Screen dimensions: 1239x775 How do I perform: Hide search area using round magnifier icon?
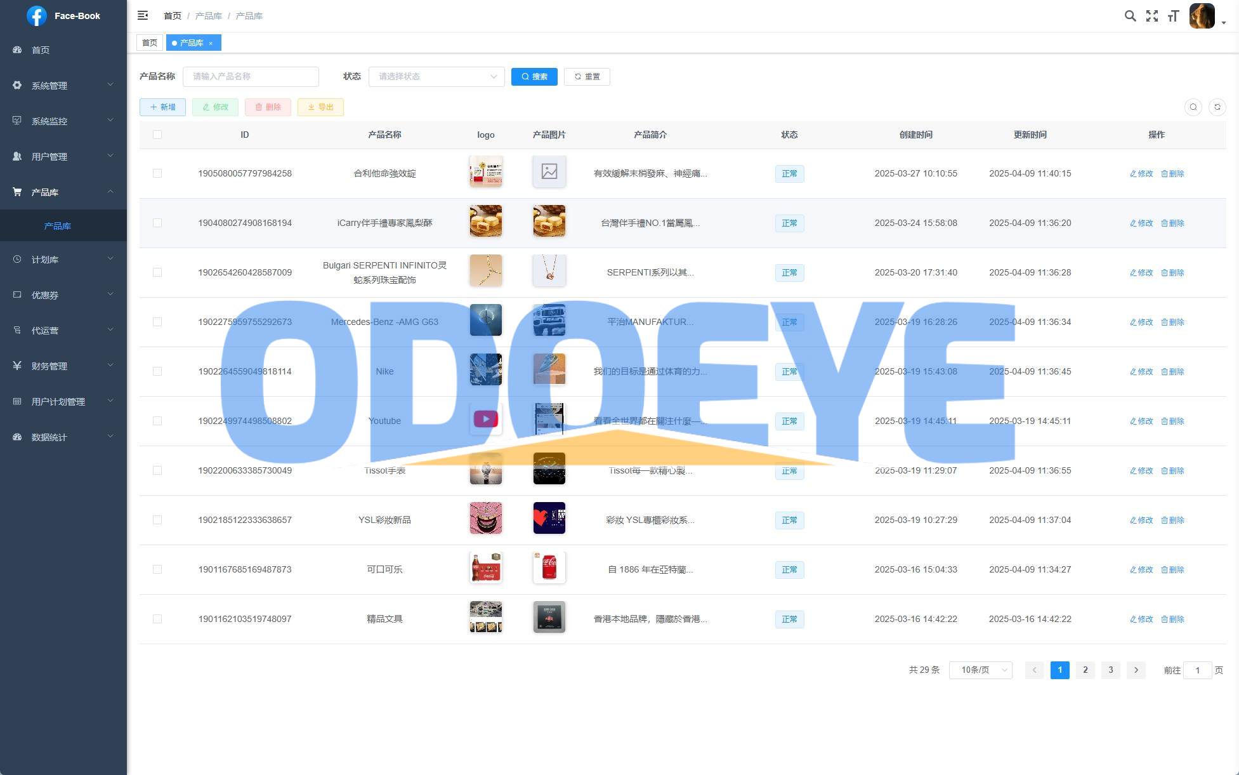pyautogui.click(x=1193, y=107)
